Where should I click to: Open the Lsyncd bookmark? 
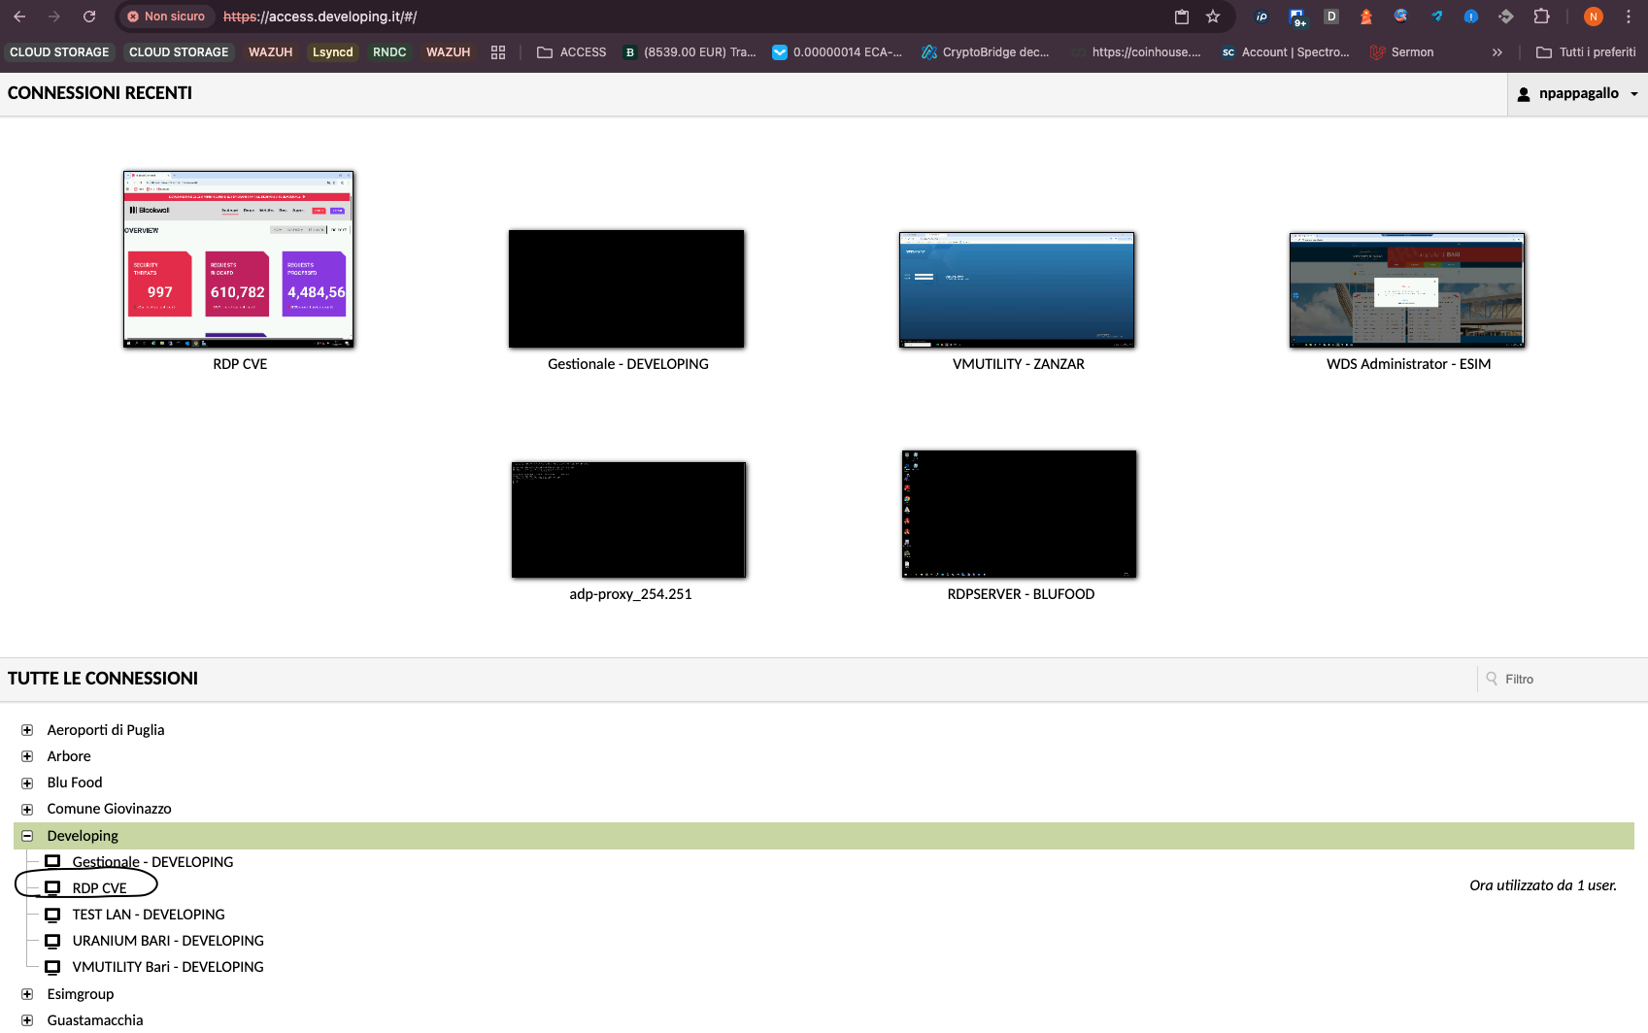[x=332, y=52]
